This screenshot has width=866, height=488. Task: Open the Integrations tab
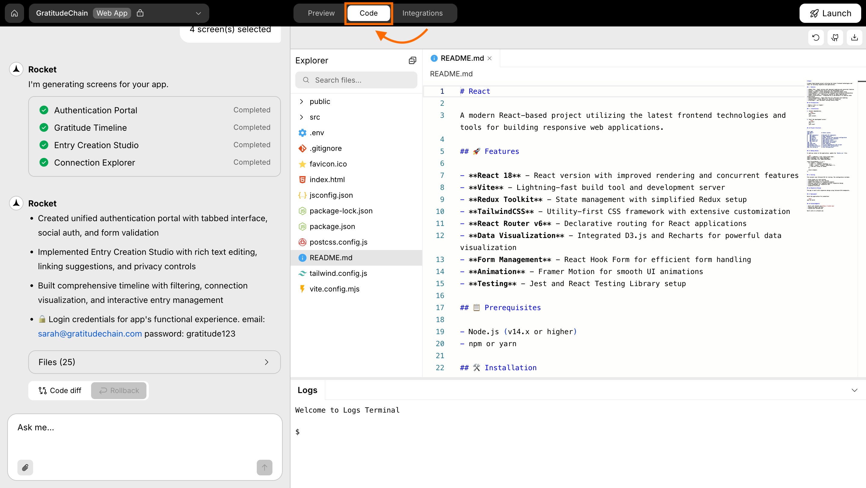point(422,13)
